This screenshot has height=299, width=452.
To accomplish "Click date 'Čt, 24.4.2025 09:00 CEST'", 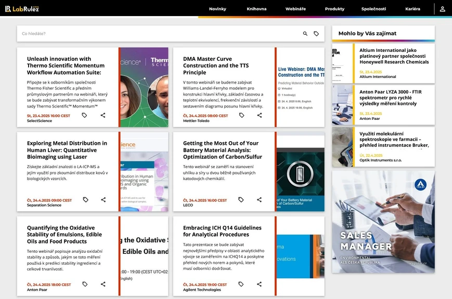I will coord(49,200).
